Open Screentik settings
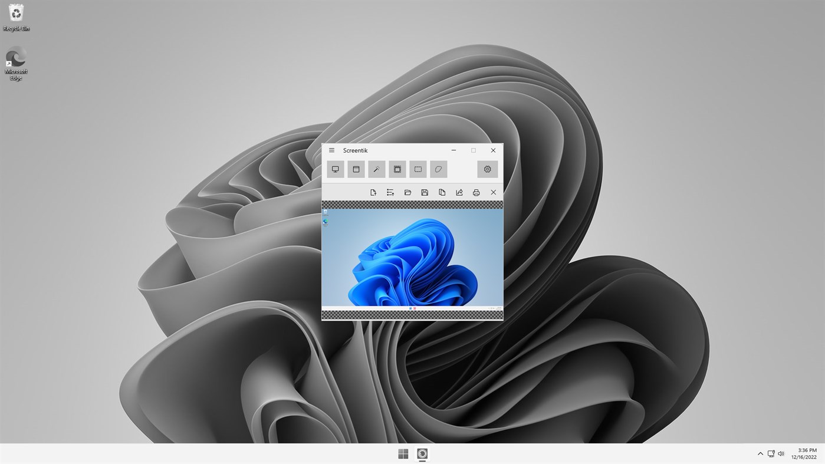825x464 pixels. [487, 169]
